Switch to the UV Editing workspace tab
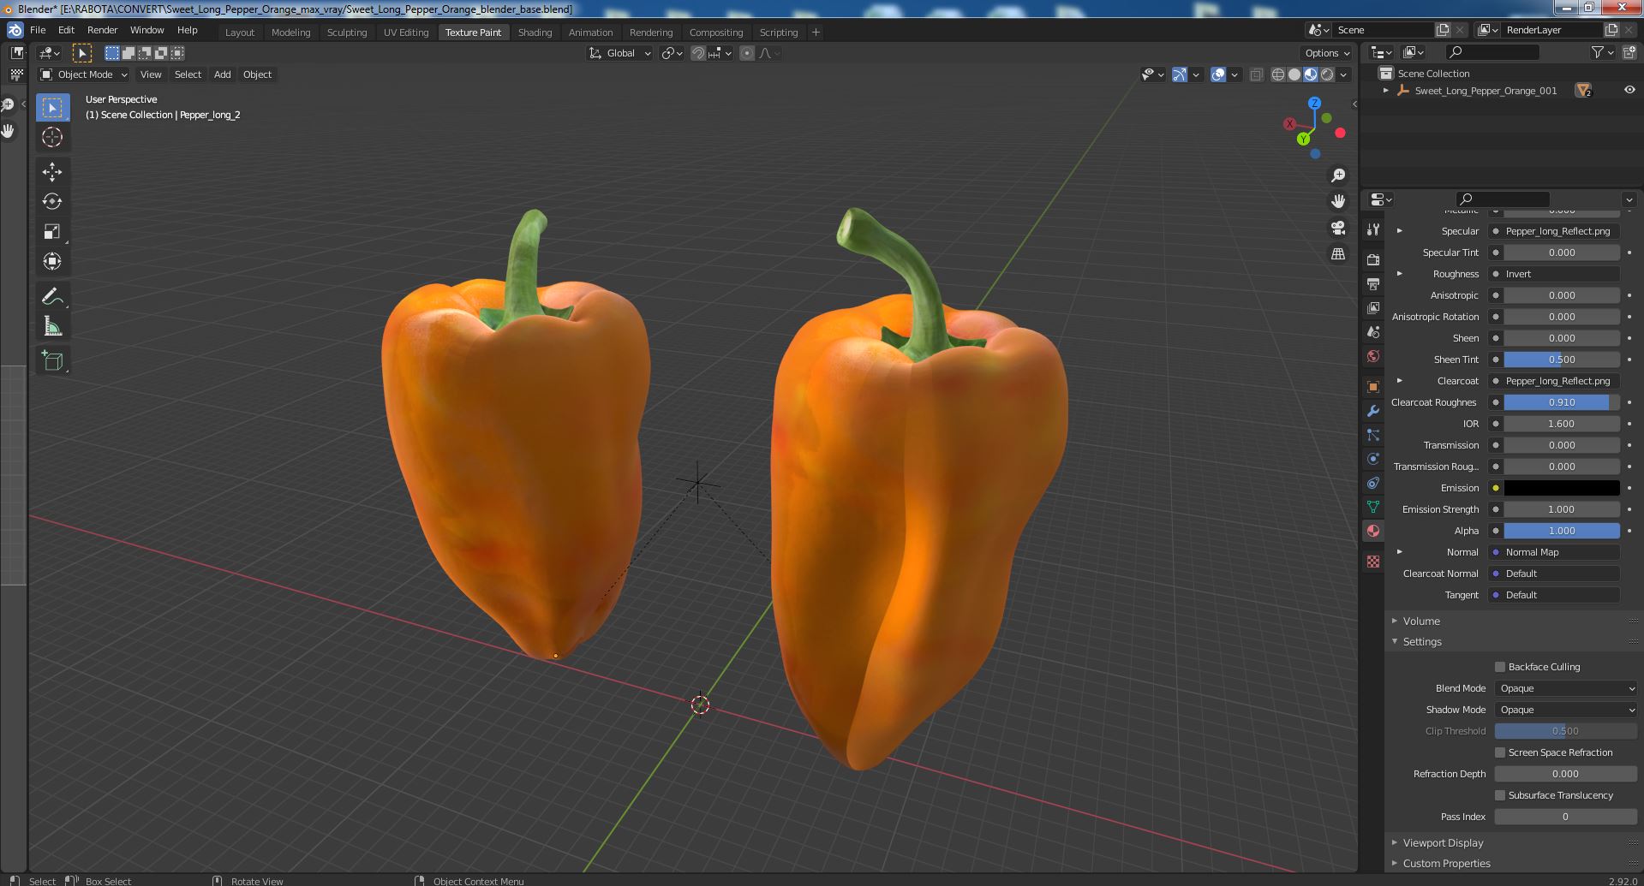Viewport: 1644px width, 886px height. pyautogui.click(x=406, y=33)
